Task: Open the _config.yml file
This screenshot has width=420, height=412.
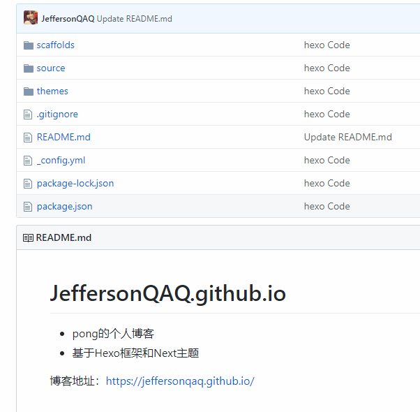Action: coord(61,161)
